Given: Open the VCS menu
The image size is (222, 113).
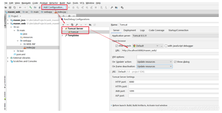Looking at the screenshot, I should [82, 3].
